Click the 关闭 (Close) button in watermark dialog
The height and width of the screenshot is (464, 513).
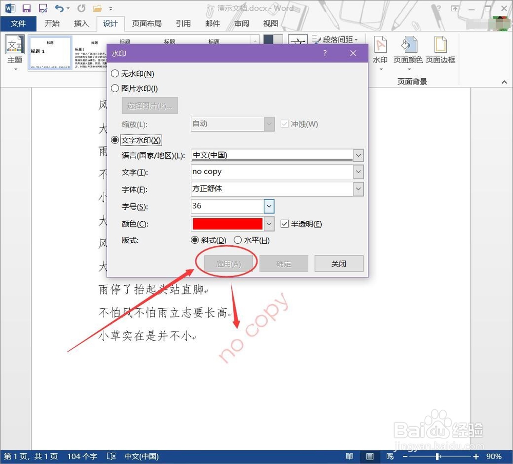tap(339, 263)
